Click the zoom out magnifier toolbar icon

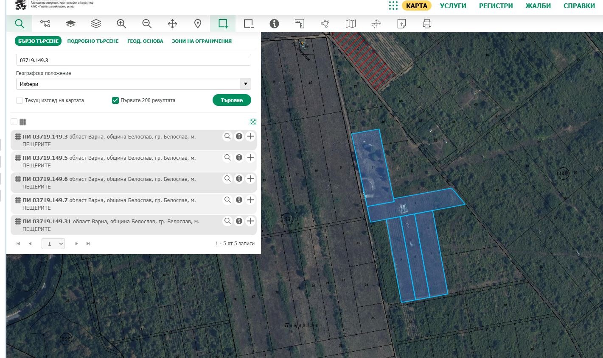pyautogui.click(x=147, y=24)
